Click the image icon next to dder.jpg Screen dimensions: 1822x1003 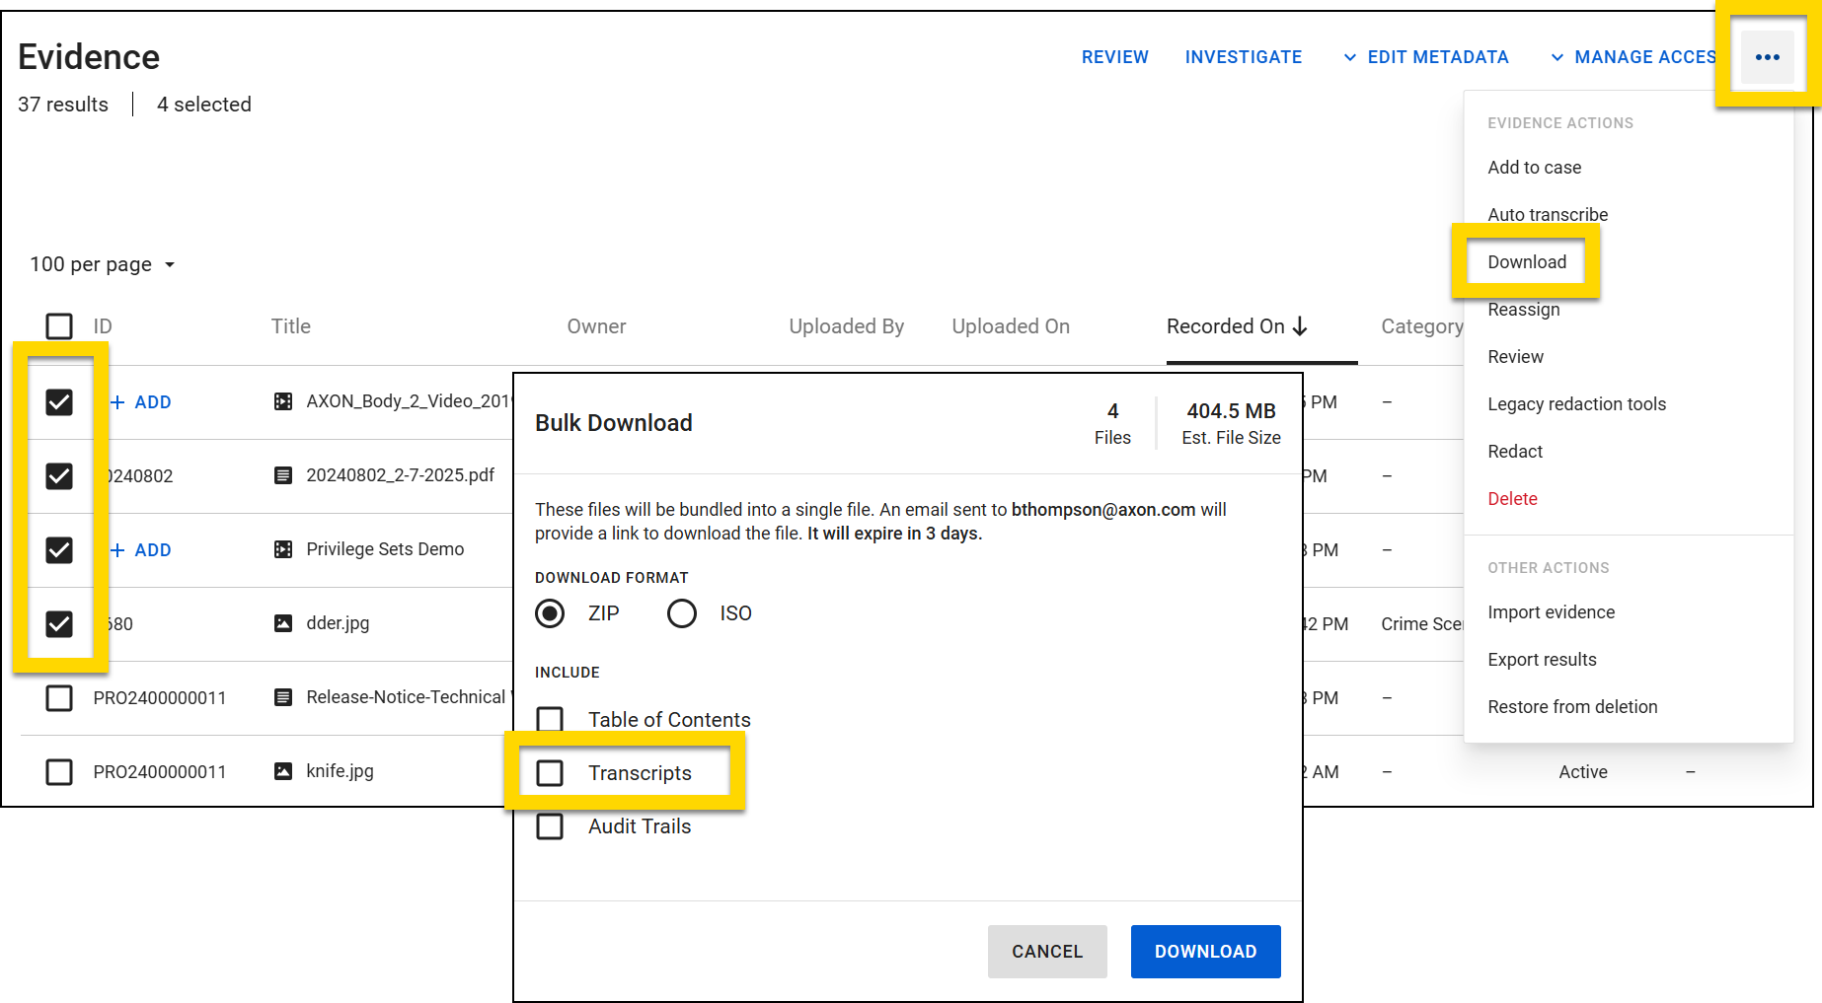coord(282,623)
